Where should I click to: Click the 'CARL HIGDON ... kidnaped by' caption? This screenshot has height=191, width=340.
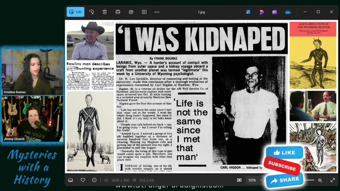click(x=241, y=168)
